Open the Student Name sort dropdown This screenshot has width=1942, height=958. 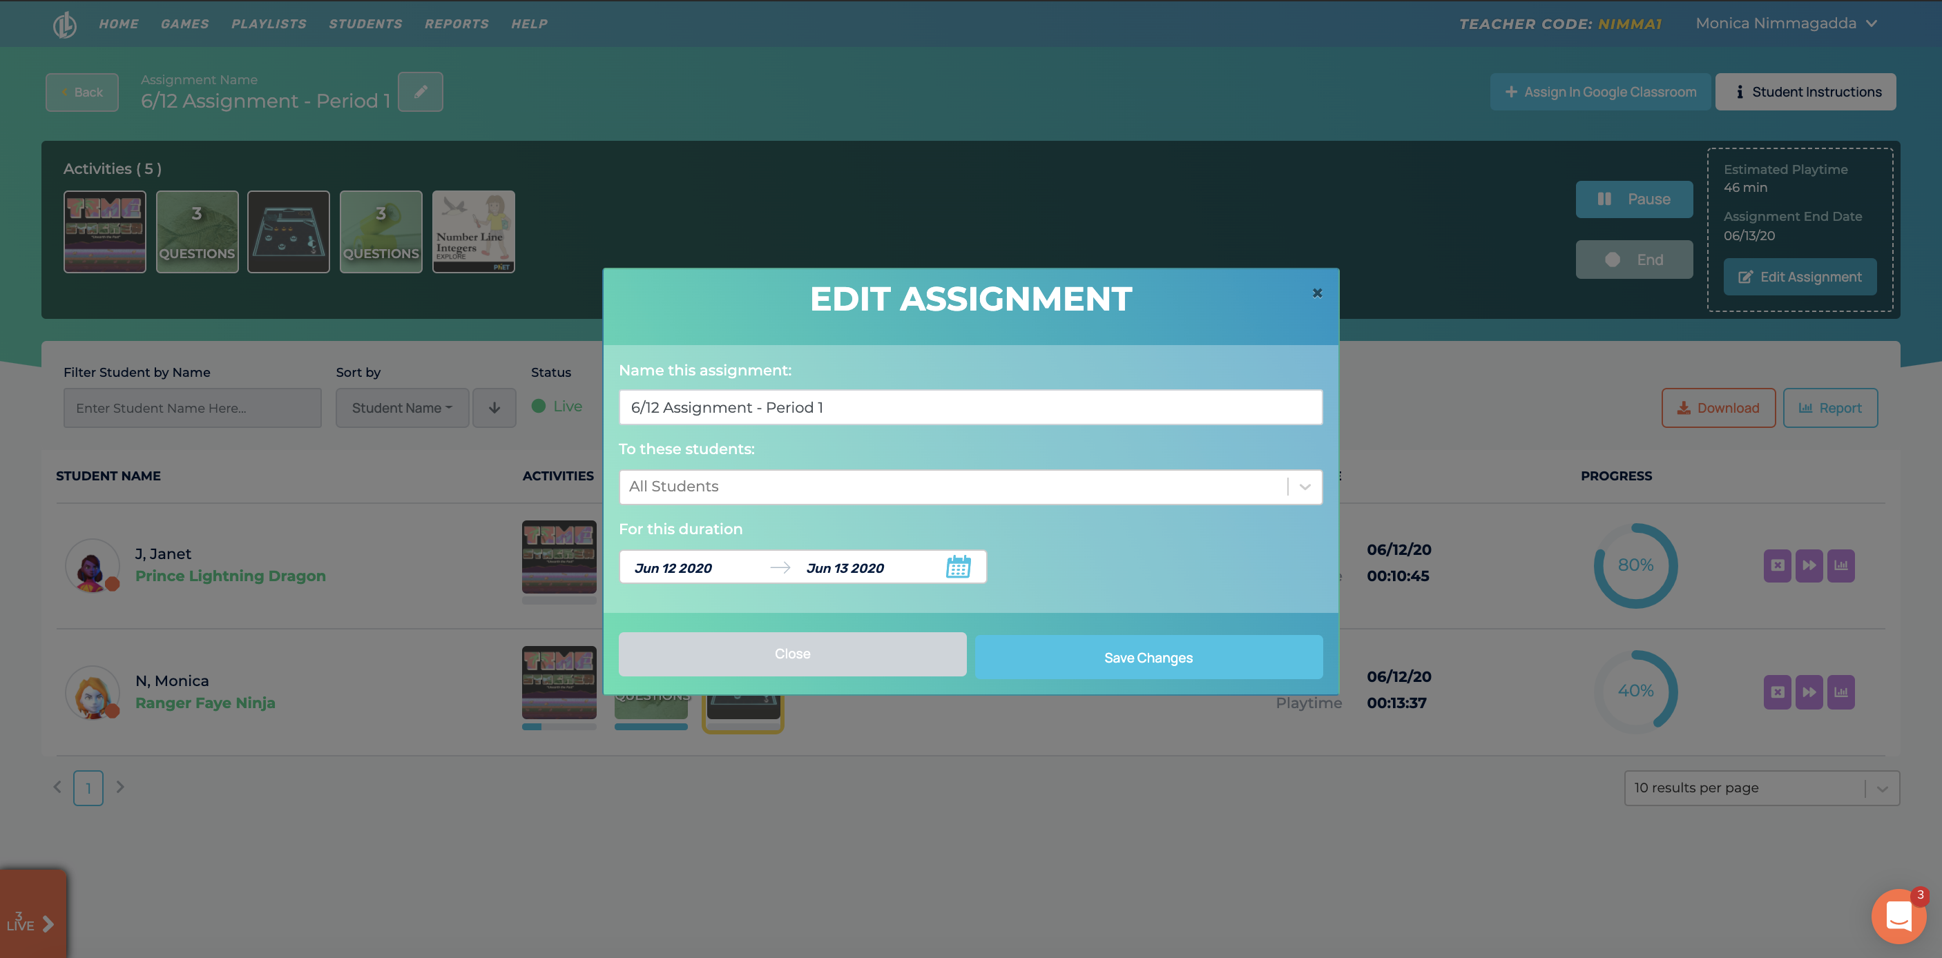click(x=402, y=407)
